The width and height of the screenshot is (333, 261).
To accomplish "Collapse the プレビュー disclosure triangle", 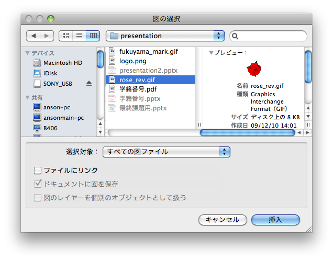I will coord(211,53).
